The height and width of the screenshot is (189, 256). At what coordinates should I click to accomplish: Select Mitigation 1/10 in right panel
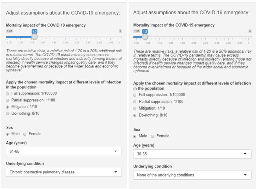pos(135,109)
